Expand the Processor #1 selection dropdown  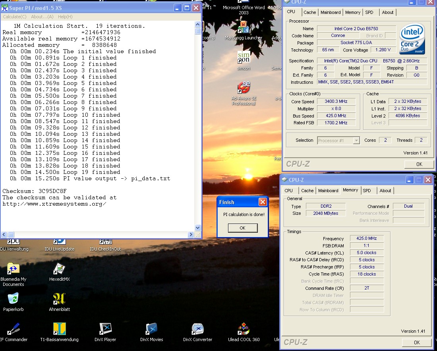tap(356, 140)
